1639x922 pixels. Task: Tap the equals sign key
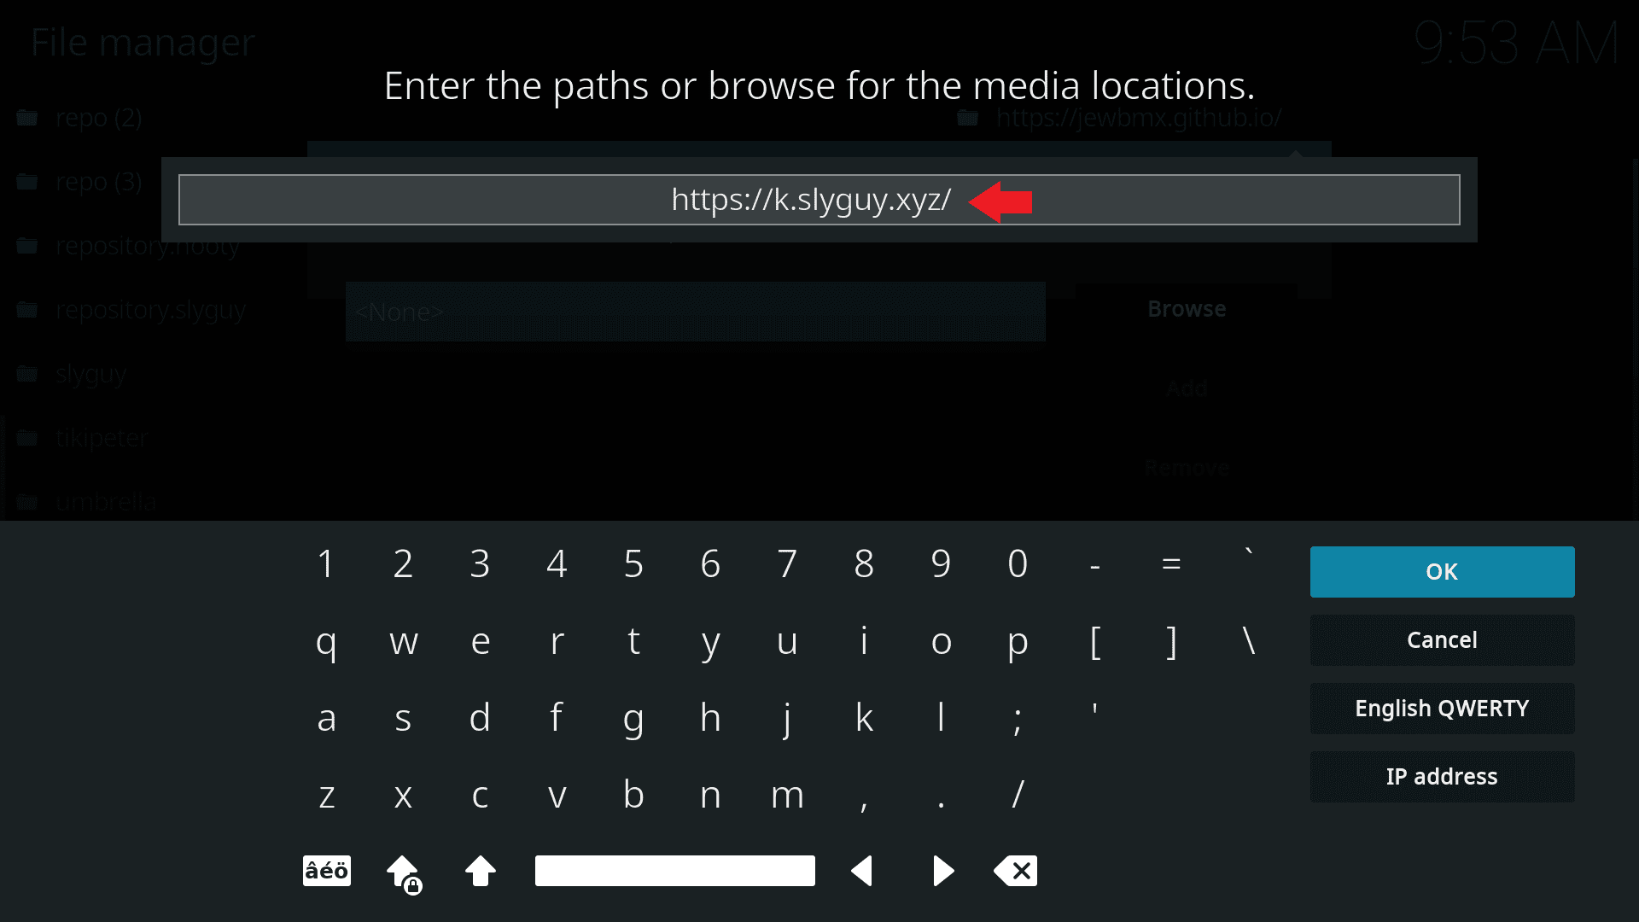(x=1171, y=563)
